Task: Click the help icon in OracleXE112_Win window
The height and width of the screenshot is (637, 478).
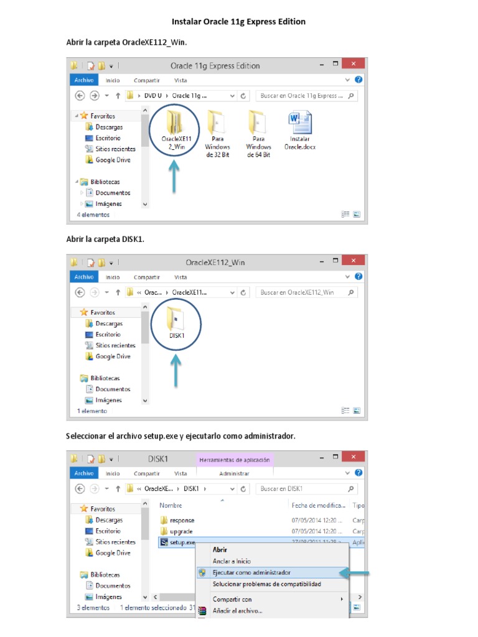Action: tap(358, 276)
